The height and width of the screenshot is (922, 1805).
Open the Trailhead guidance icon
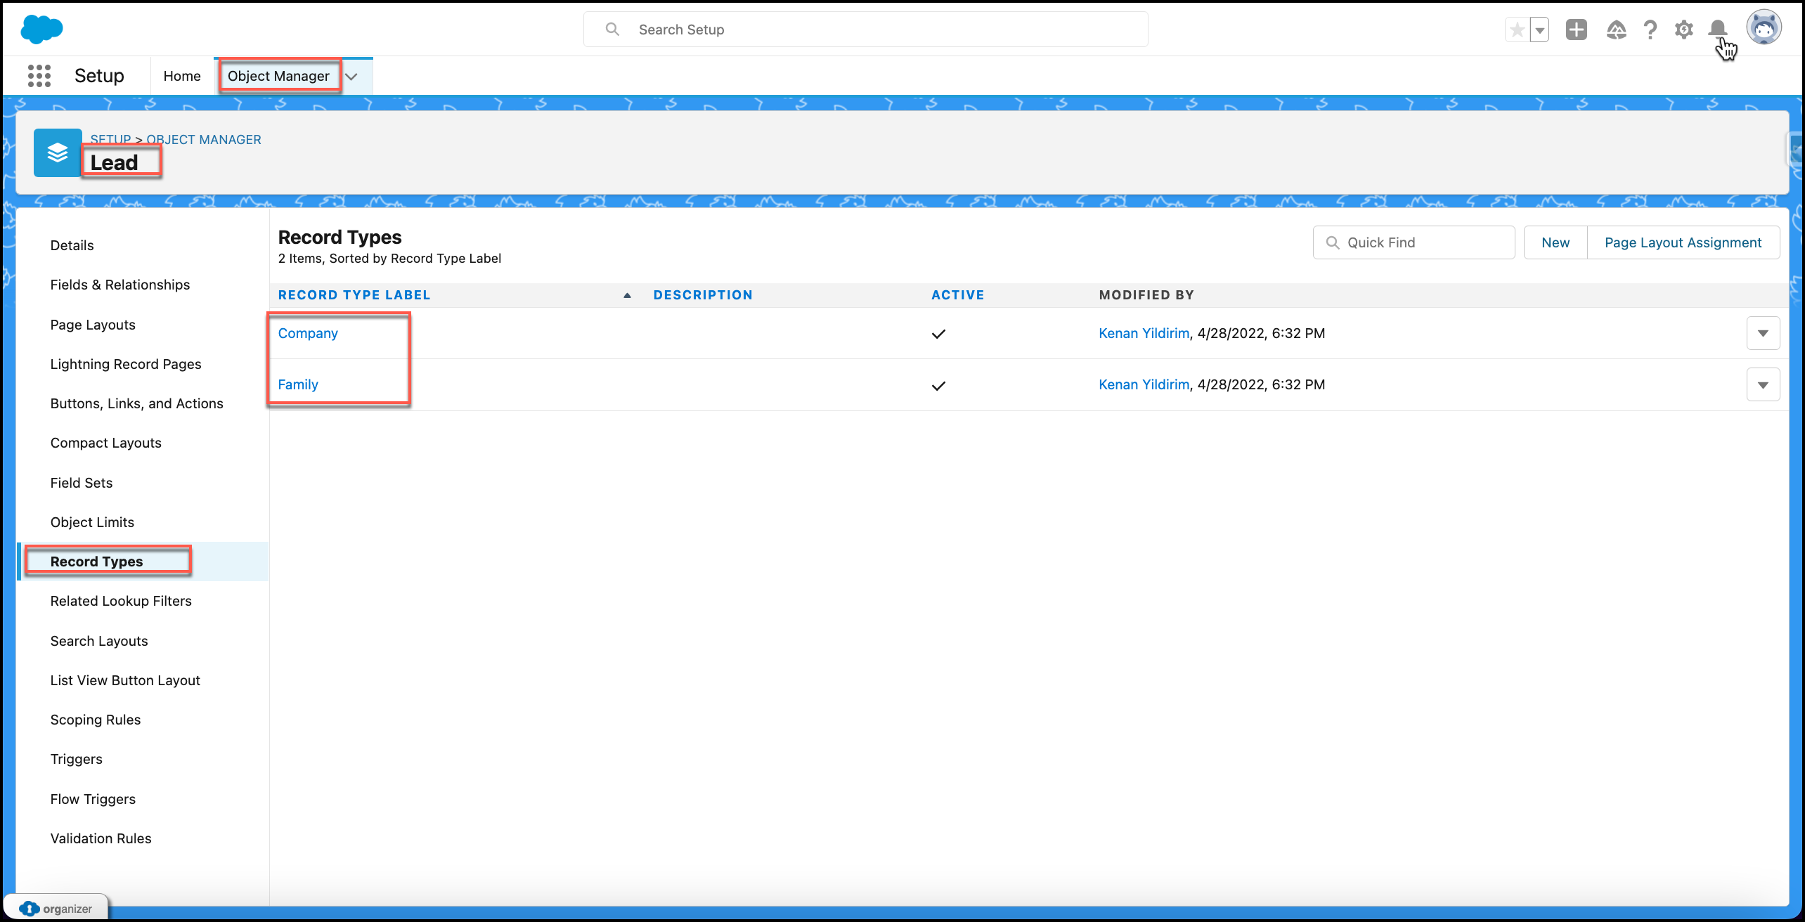(x=1617, y=30)
